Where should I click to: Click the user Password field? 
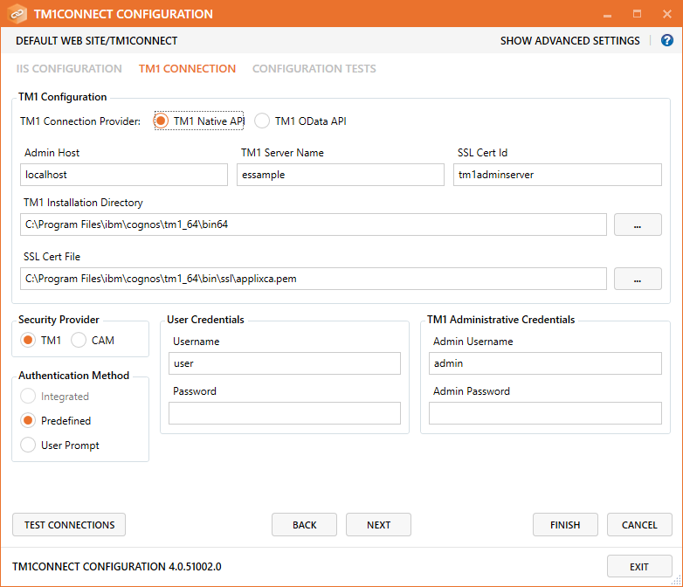(x=285, y=413)
